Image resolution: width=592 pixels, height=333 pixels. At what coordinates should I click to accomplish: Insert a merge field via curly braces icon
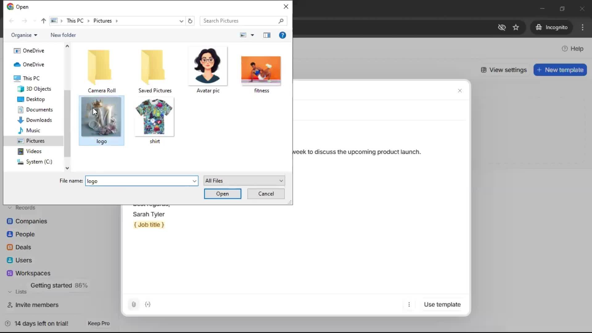tap(148, 304)
